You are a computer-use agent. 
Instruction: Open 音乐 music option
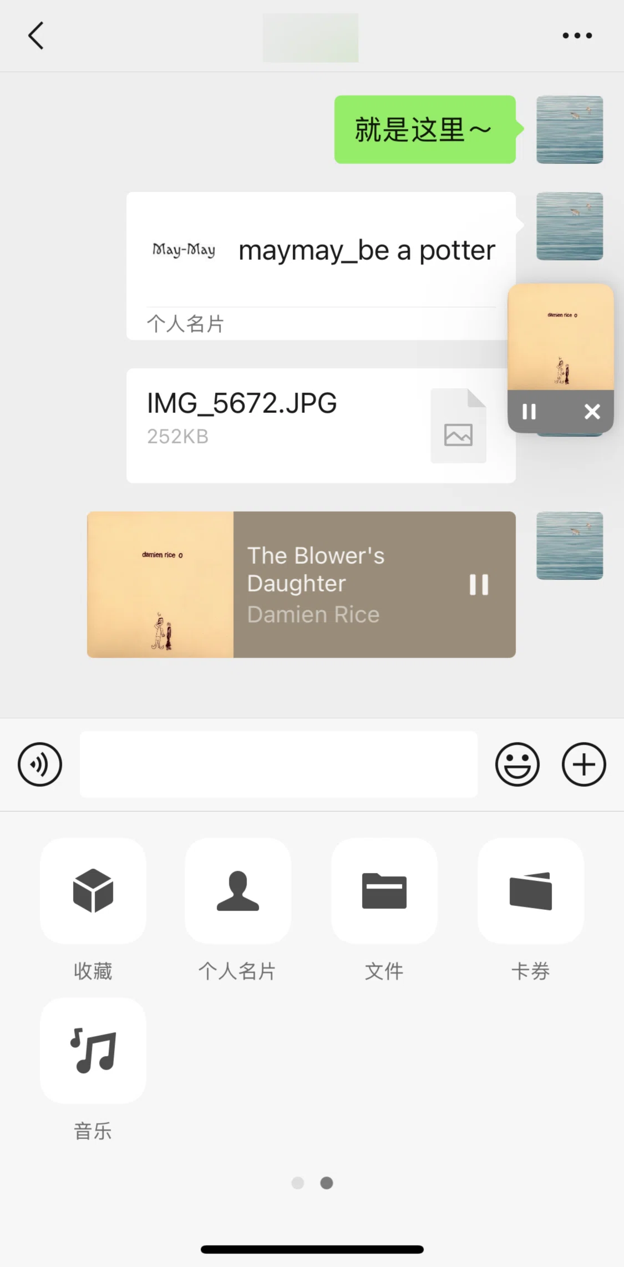(x=93, y=1051)
